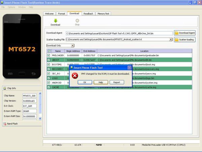202x152 pixels.
Task: Switch to the MemoryTest tab
Action: pyautogui.click(x=103, y=14)
